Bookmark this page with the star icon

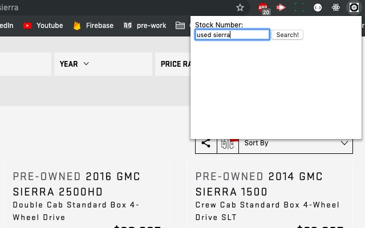click(x=240, y=7)
